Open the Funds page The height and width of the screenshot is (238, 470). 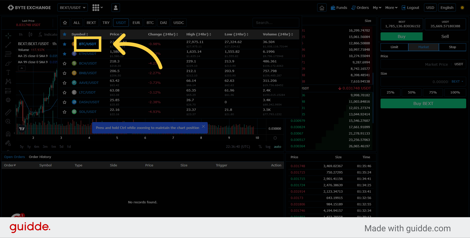pos(339,8)
